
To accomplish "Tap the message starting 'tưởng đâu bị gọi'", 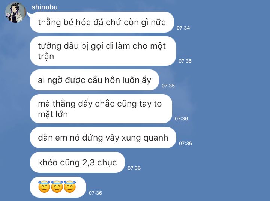I will (103, 51).
